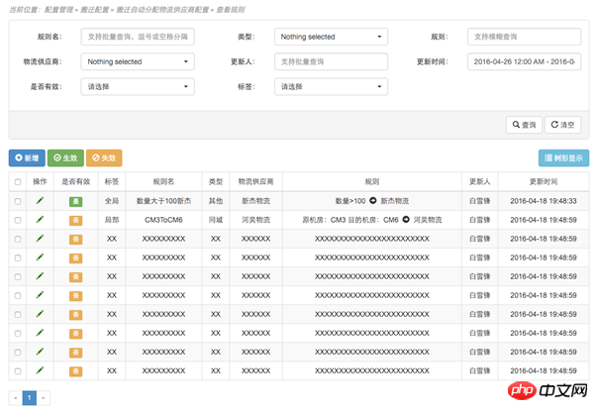Go to page 1 in pagination
This screenshot has height=410, width=598.
click(30, 397)
